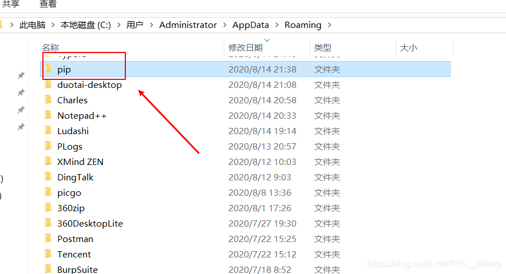Select the BurpSuite folder icon
Image resolution: width=506 pixels, height=274 pixels.
pyautogui.click(x=49, y=269)
